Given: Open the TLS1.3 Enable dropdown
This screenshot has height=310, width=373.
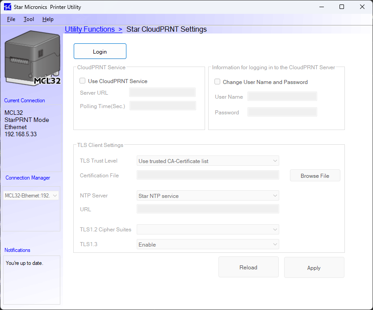Looking at the screenshot, I should [208, 244].
